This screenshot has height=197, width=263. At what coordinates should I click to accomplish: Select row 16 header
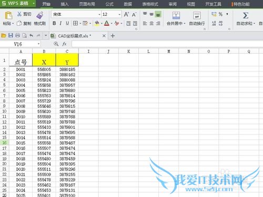[4, 143]
